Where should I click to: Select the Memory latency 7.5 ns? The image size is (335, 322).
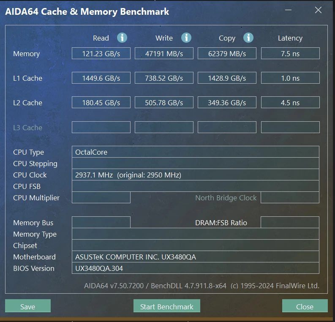(290, 53)
